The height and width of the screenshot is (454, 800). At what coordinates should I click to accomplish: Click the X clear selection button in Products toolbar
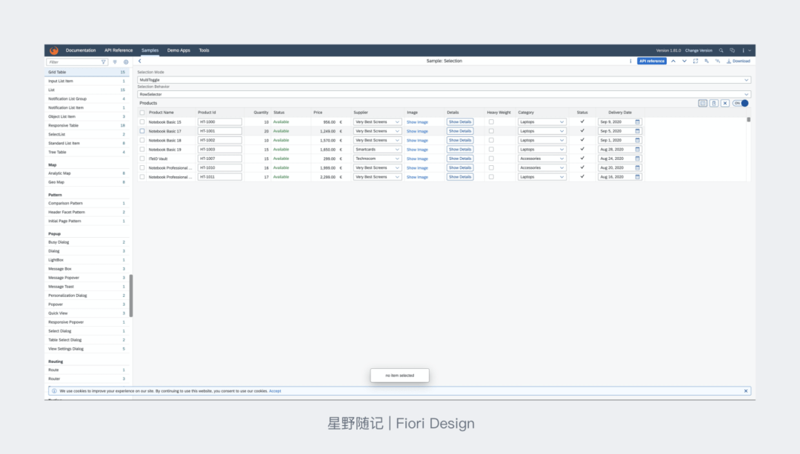tap(725, 103)
